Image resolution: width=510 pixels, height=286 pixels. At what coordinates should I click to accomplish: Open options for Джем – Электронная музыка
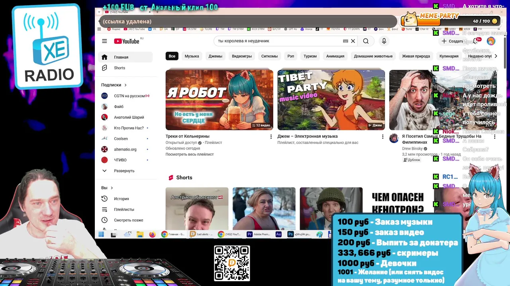pos(382,137)
